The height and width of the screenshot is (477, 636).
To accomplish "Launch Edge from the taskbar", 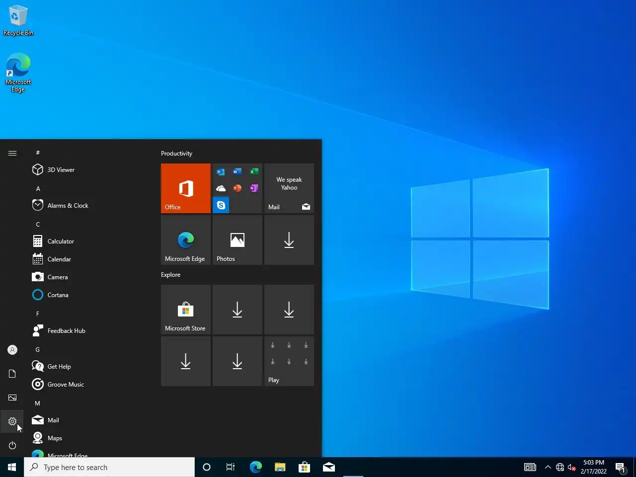I will tap(255, 467).
